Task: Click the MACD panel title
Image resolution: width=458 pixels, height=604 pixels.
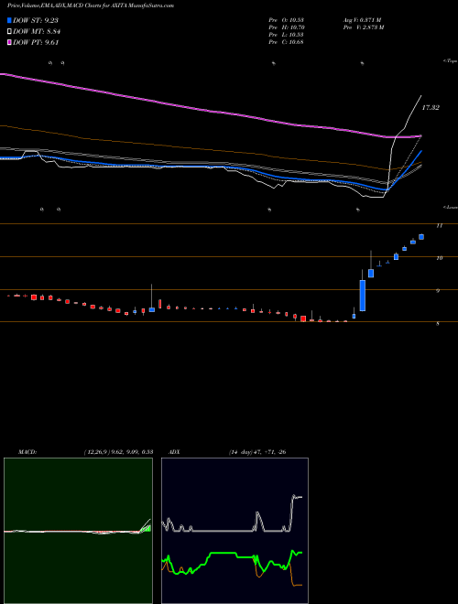Action: coord(27,452)
